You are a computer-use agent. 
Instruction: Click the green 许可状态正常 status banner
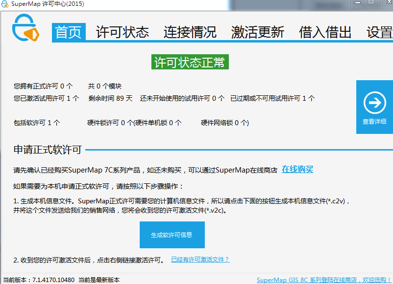(190, 62)
